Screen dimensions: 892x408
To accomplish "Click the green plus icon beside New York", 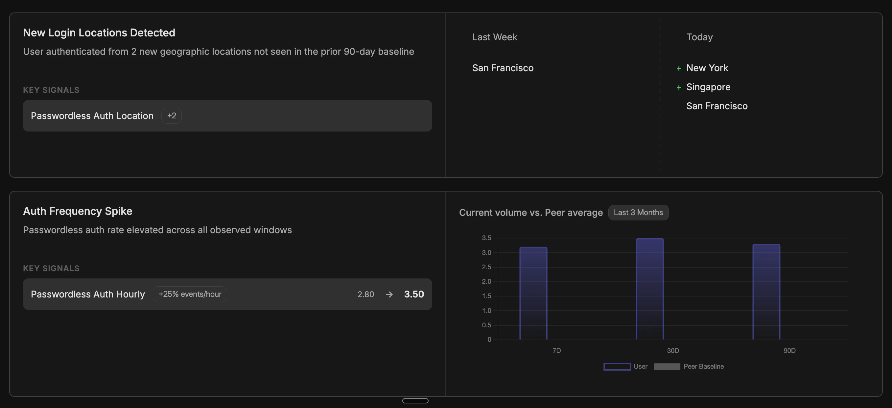I will point(679,68).
